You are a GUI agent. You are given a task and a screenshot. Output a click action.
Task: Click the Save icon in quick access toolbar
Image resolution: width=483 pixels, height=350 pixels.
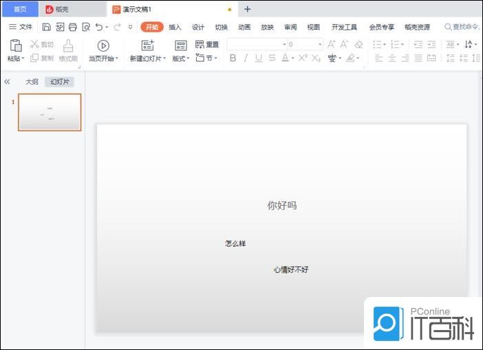click(46, 27)
